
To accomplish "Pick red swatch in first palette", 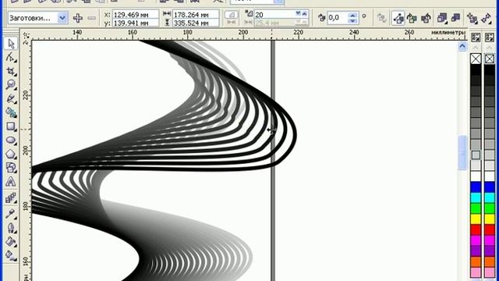I will (476, 229).
